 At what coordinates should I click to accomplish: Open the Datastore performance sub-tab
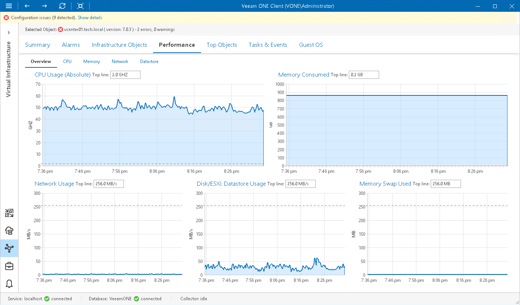(x=149, y=62)
